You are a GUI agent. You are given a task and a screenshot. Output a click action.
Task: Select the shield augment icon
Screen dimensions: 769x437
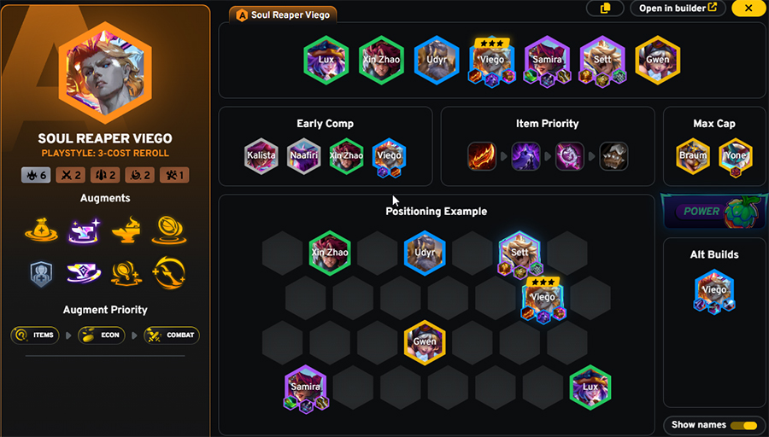point(41,273)
